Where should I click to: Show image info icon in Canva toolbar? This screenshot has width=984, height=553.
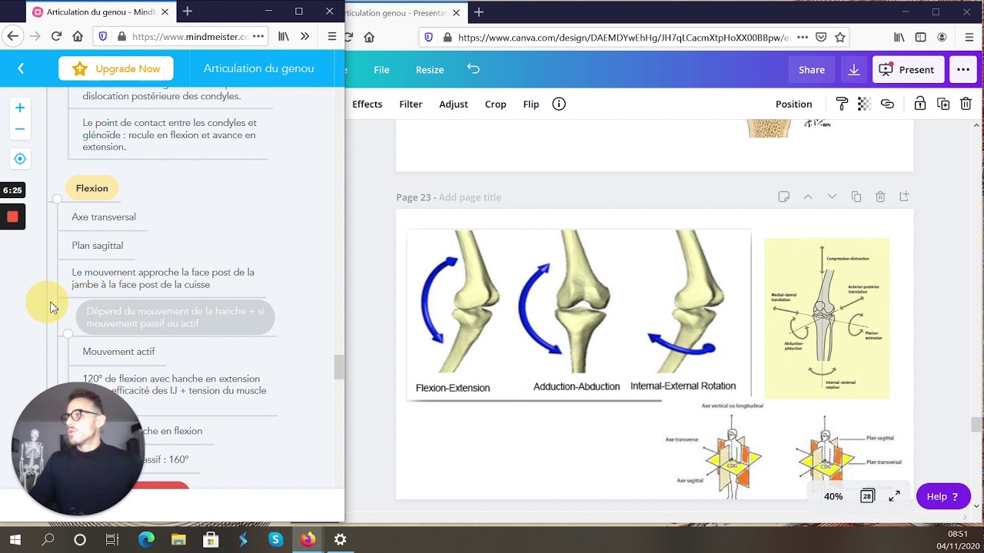(x=559, y=104)
